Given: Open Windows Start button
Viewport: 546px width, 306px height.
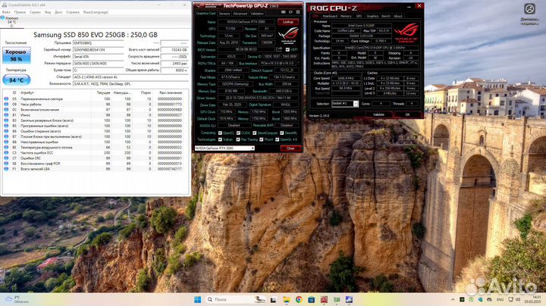Looking at the screenshot, I should point(197,299).
